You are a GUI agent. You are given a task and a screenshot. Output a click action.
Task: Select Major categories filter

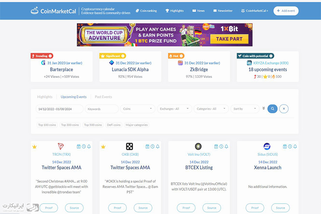[x=136, y=125]
